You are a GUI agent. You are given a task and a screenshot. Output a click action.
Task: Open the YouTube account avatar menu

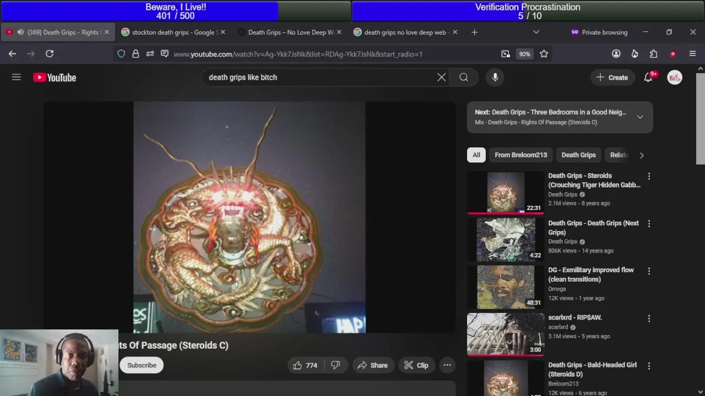pyautogui.click(x=675, y=78)
